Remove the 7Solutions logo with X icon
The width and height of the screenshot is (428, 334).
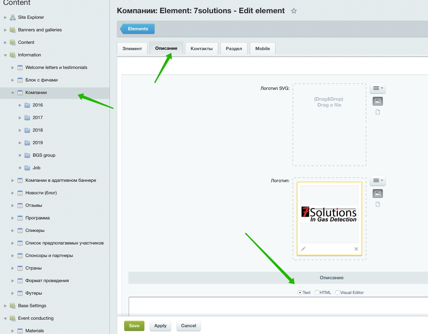click(356, 249)
